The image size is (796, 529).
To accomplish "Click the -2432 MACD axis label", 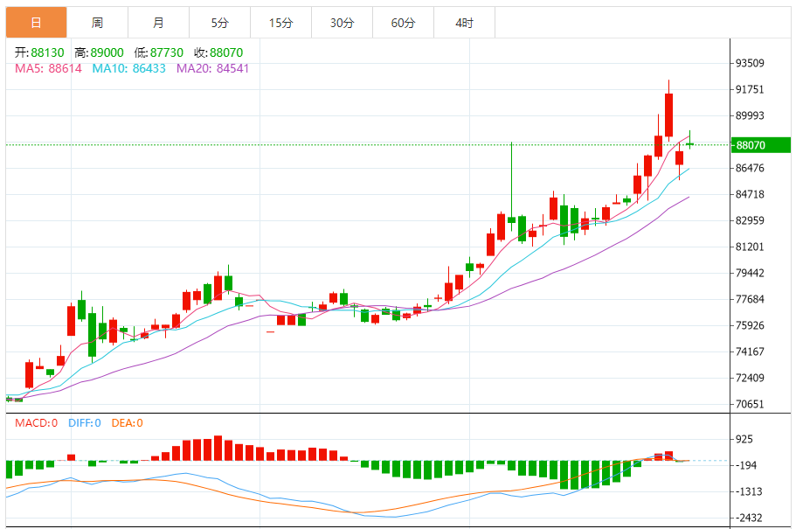I will click(x=751, y=518).
